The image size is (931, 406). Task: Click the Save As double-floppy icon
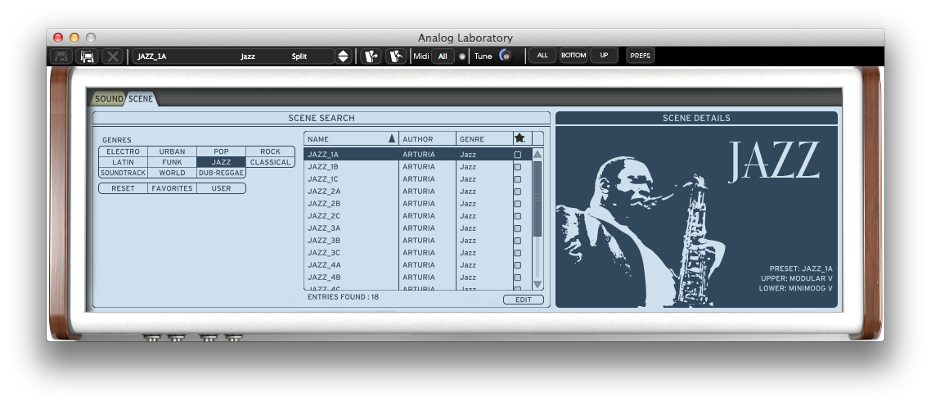click(88, 56)
